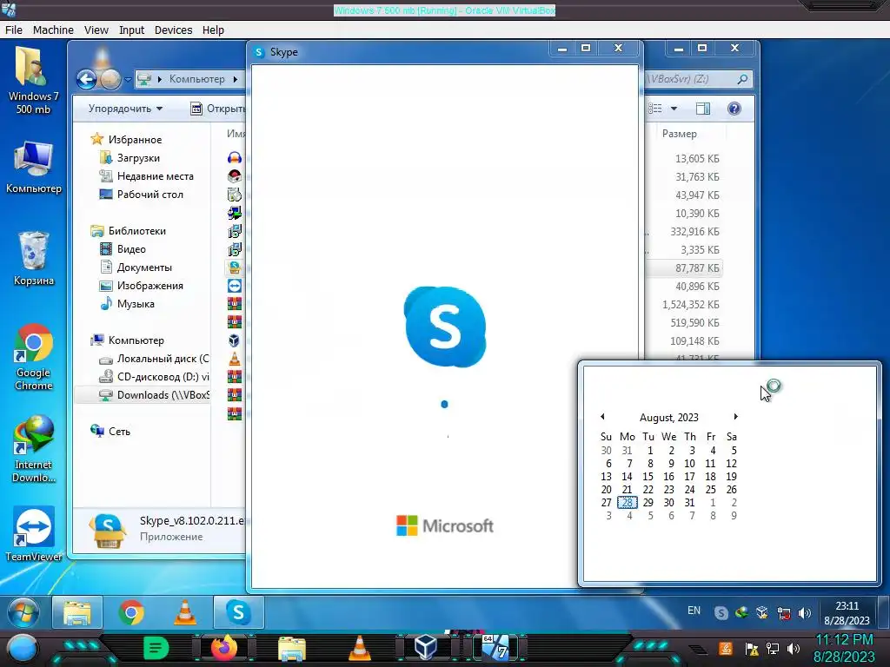890x667 pixels.
Task: Select the TeamViewer desktop shortcut
Action: pos(34,534)
